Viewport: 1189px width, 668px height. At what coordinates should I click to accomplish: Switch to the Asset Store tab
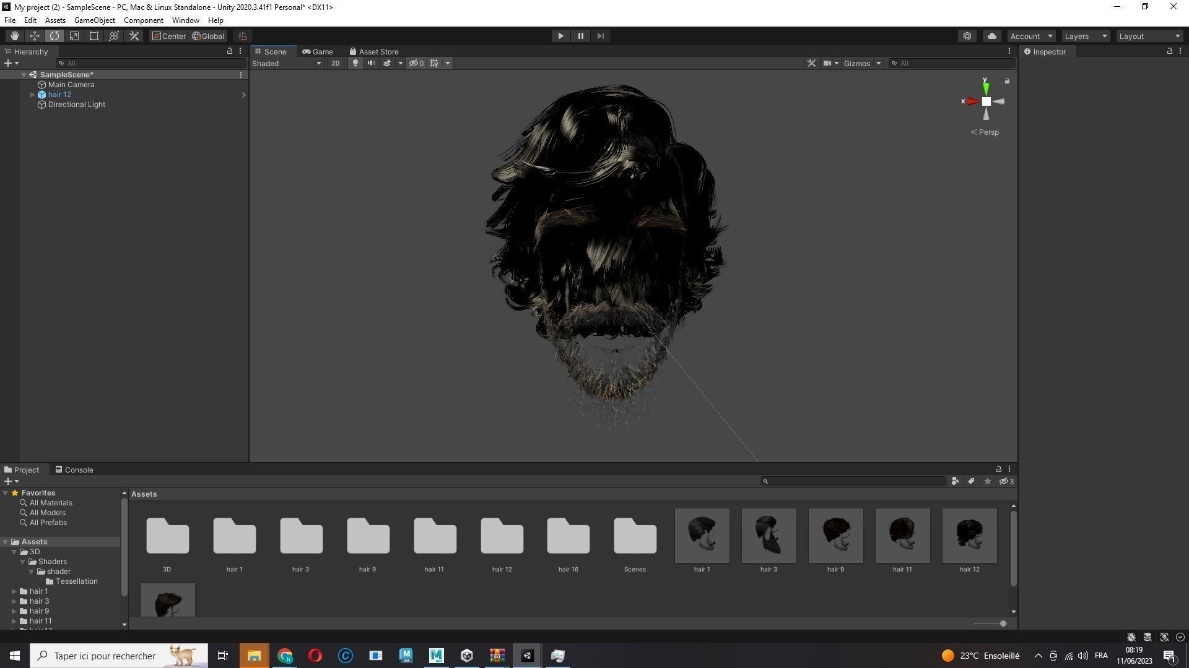373,52
